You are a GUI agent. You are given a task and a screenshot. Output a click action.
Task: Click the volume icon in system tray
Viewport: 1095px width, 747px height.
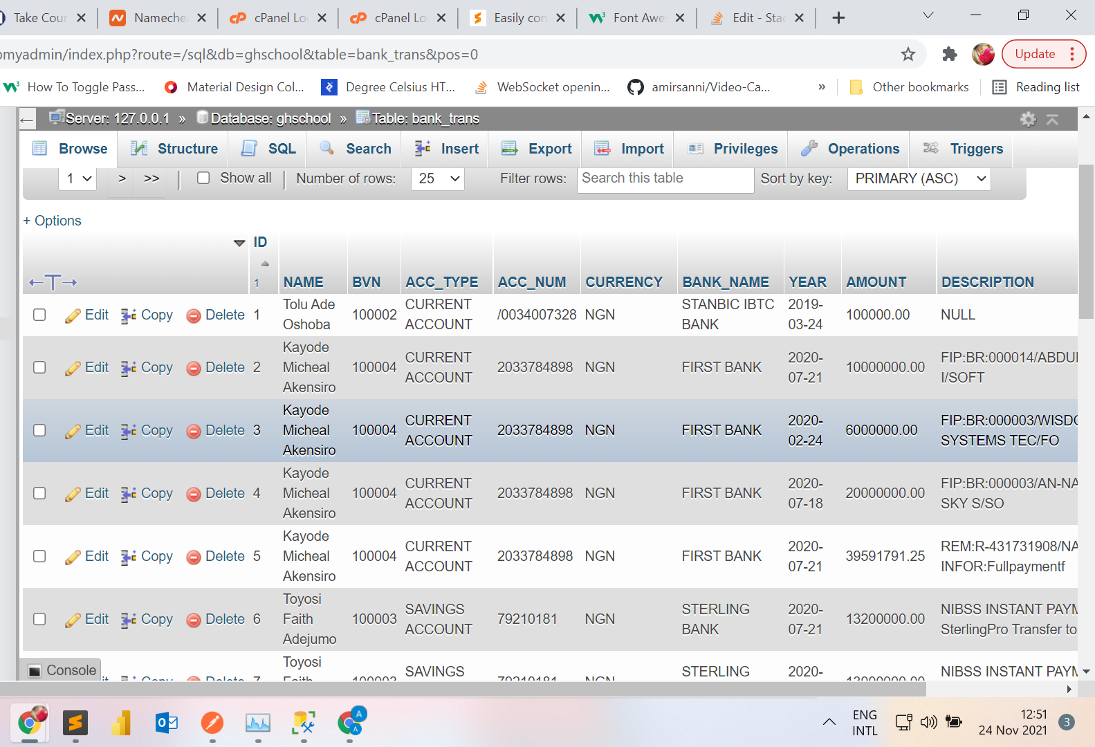point(929,722)
